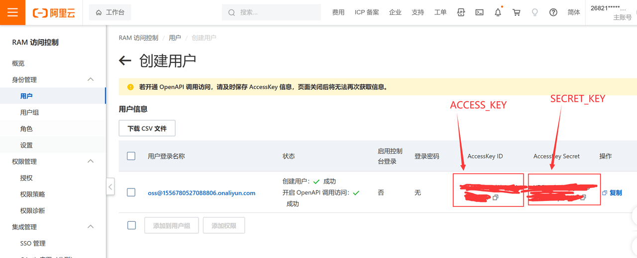Tick the header select-all checkbox
Screen dimensions: 637x258
pos(131,156)
